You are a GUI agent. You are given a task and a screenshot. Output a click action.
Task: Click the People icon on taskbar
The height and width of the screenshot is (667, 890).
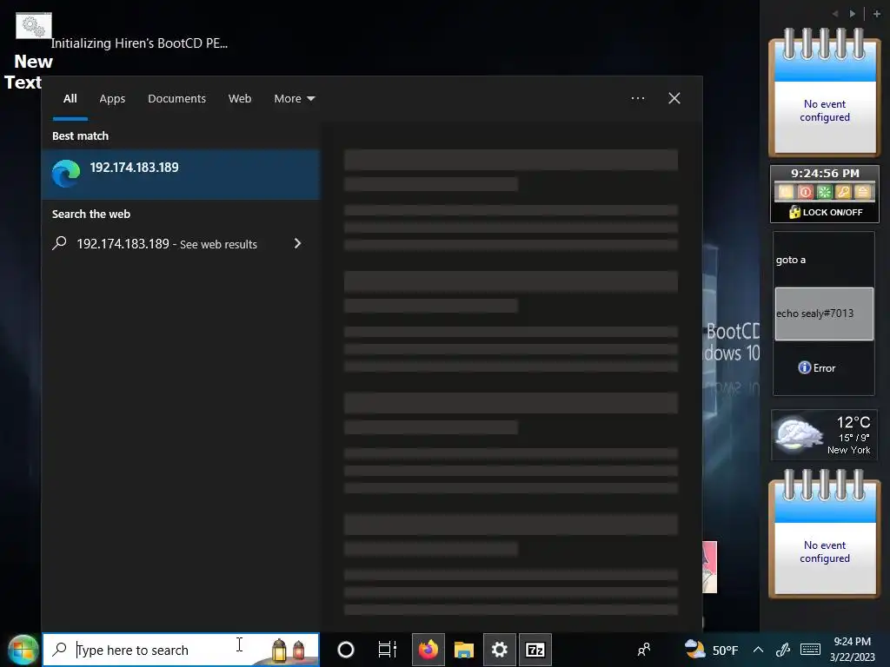(644, 650)
